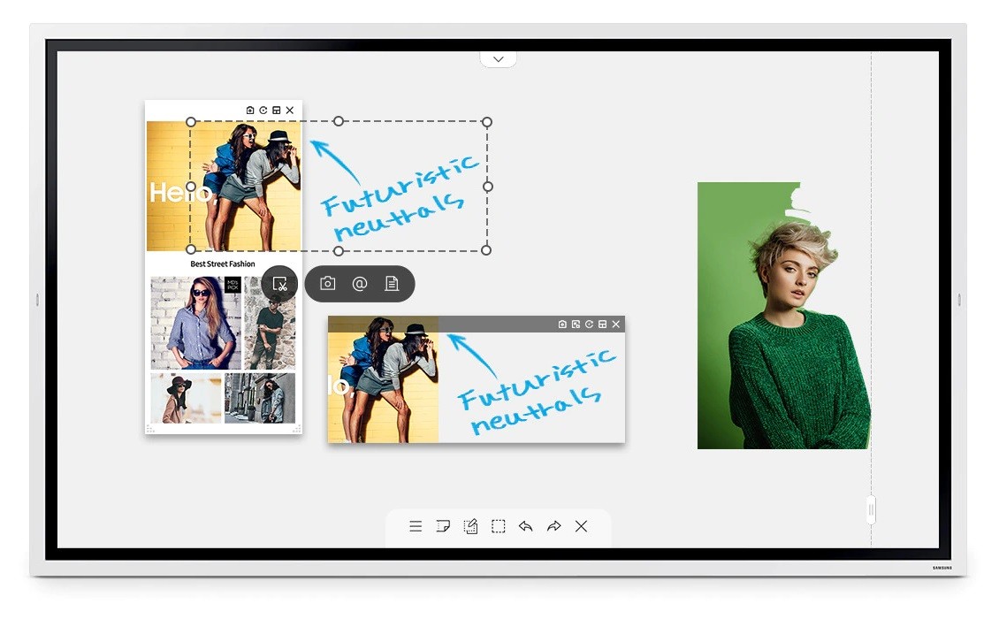The width and height of the screenshot is (999, 619).
Task: Capture selection with the camera icon
Action: pyautogui.click(x=328, y=284)
